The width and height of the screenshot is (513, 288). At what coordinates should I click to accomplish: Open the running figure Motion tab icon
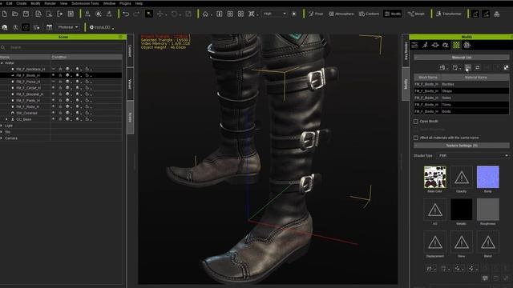425,45
